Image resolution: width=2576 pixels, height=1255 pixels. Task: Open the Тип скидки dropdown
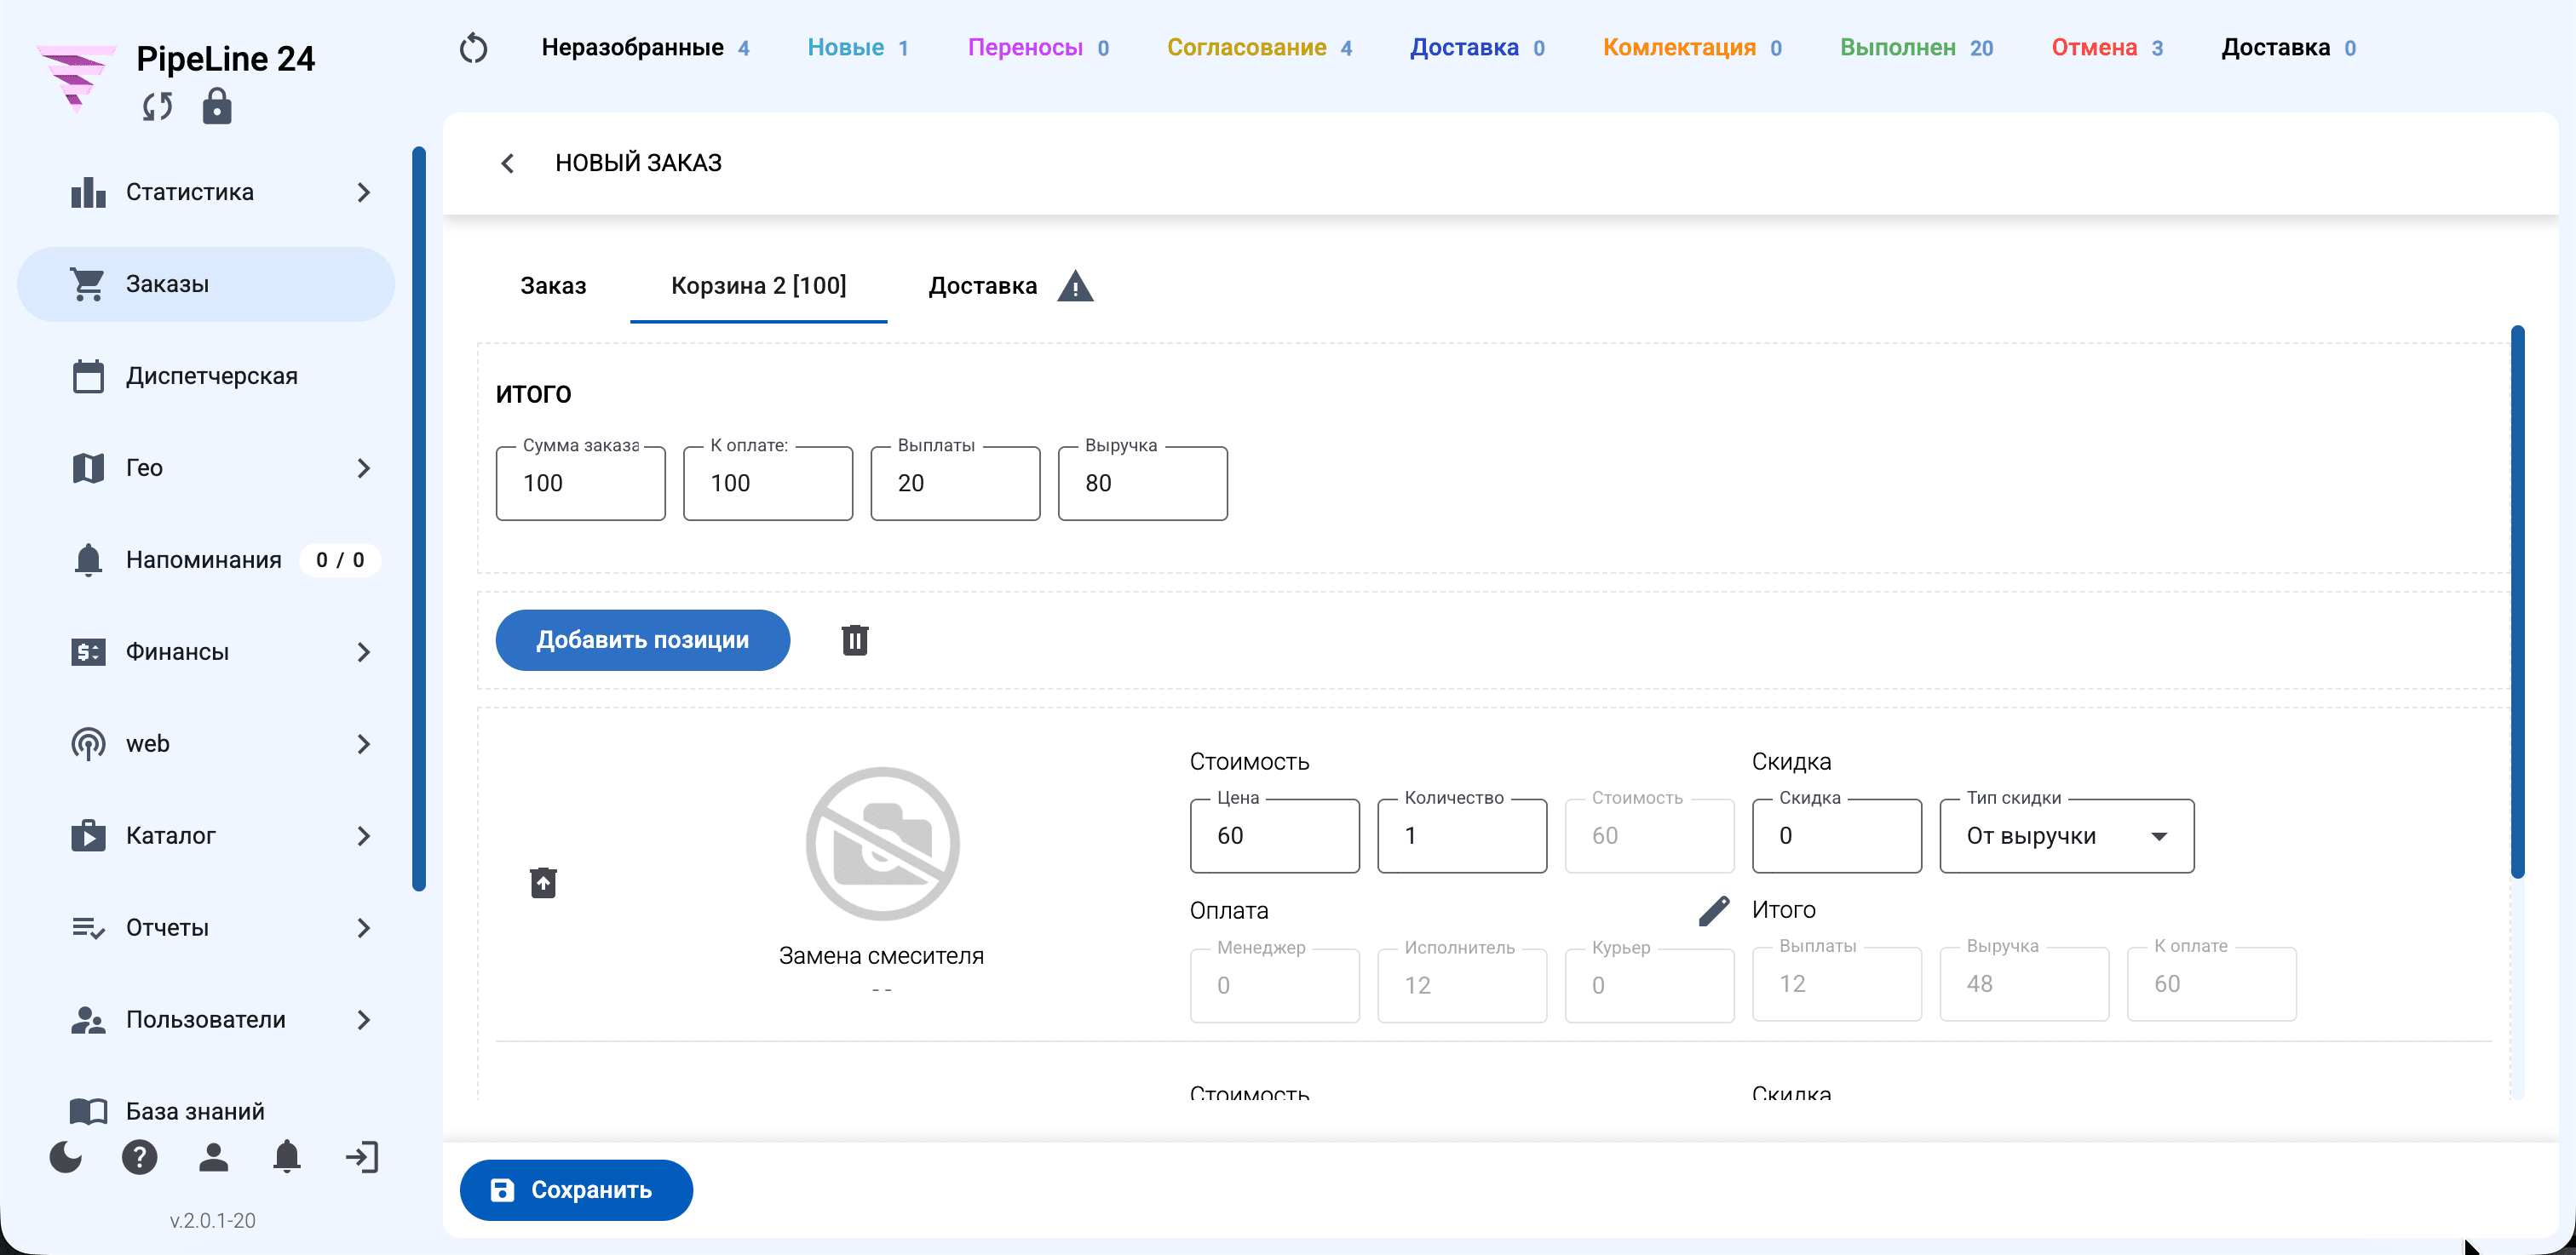(x=2067, y=835)
